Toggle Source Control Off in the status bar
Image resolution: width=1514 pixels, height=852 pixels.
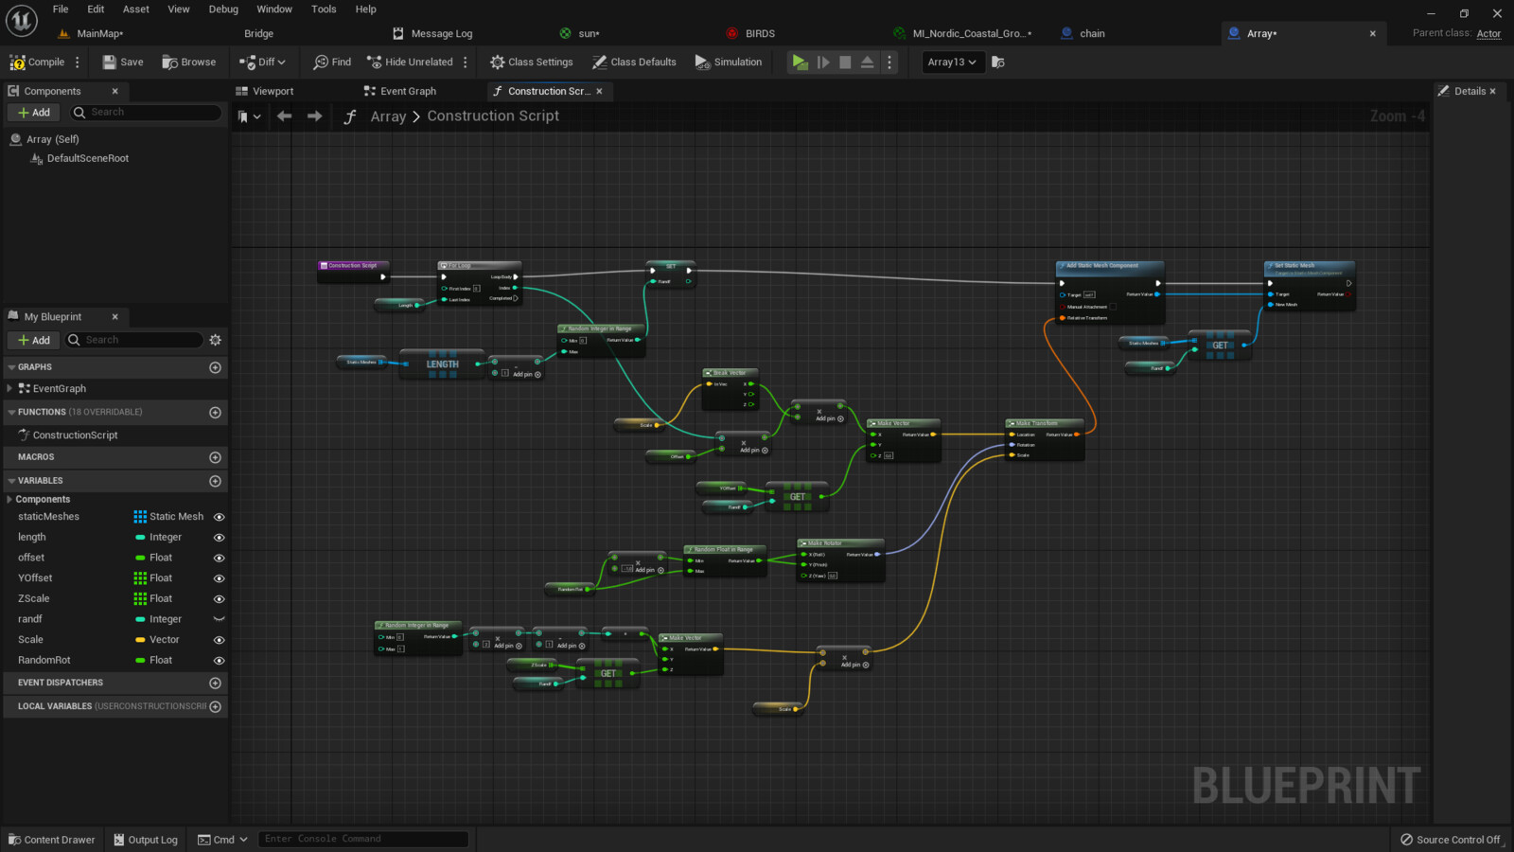[1452, 839]
